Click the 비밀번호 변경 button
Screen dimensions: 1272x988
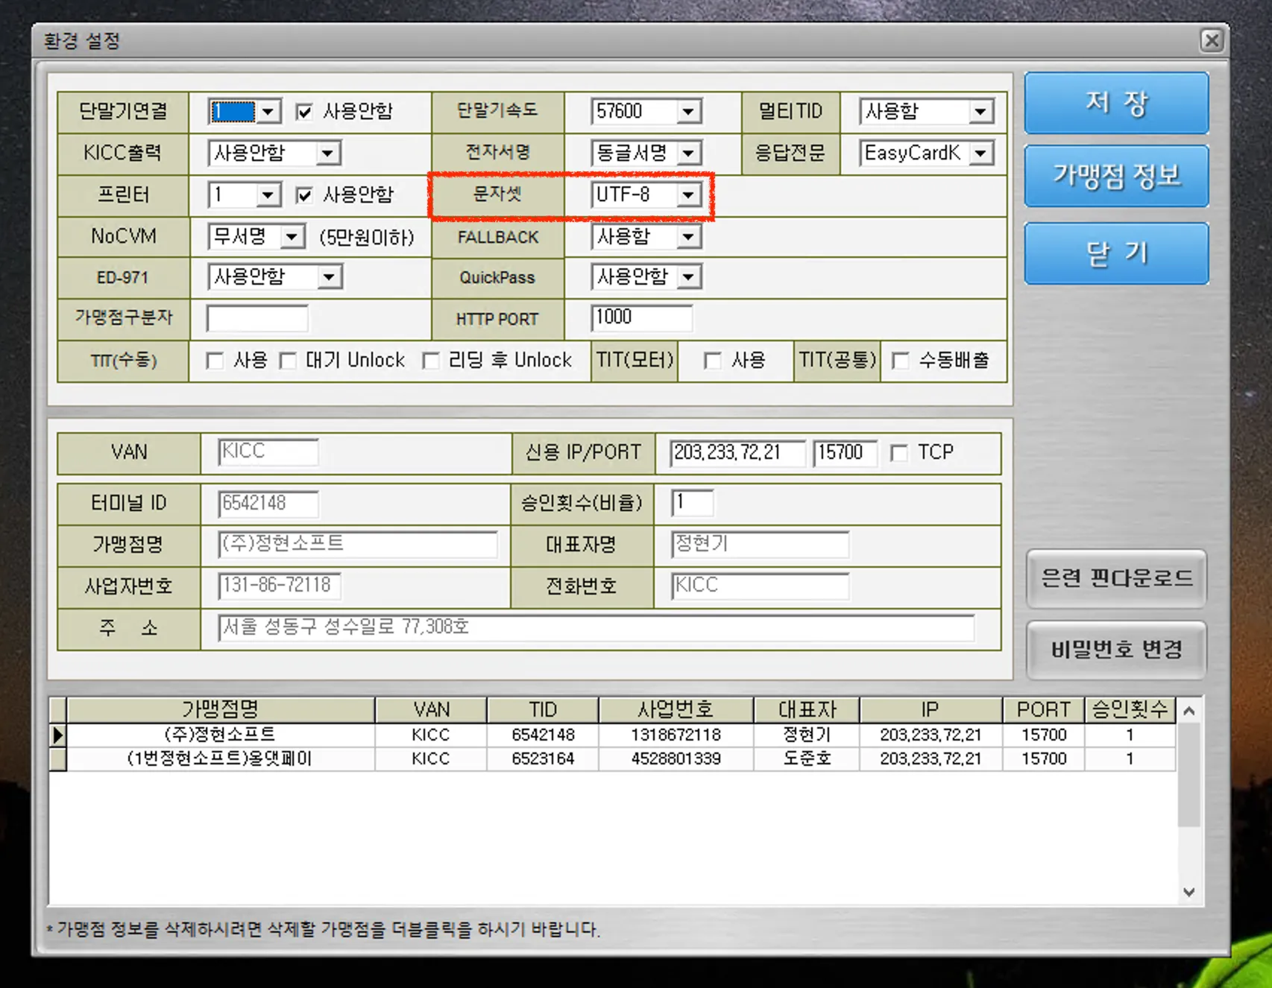tap(1116, 649)
